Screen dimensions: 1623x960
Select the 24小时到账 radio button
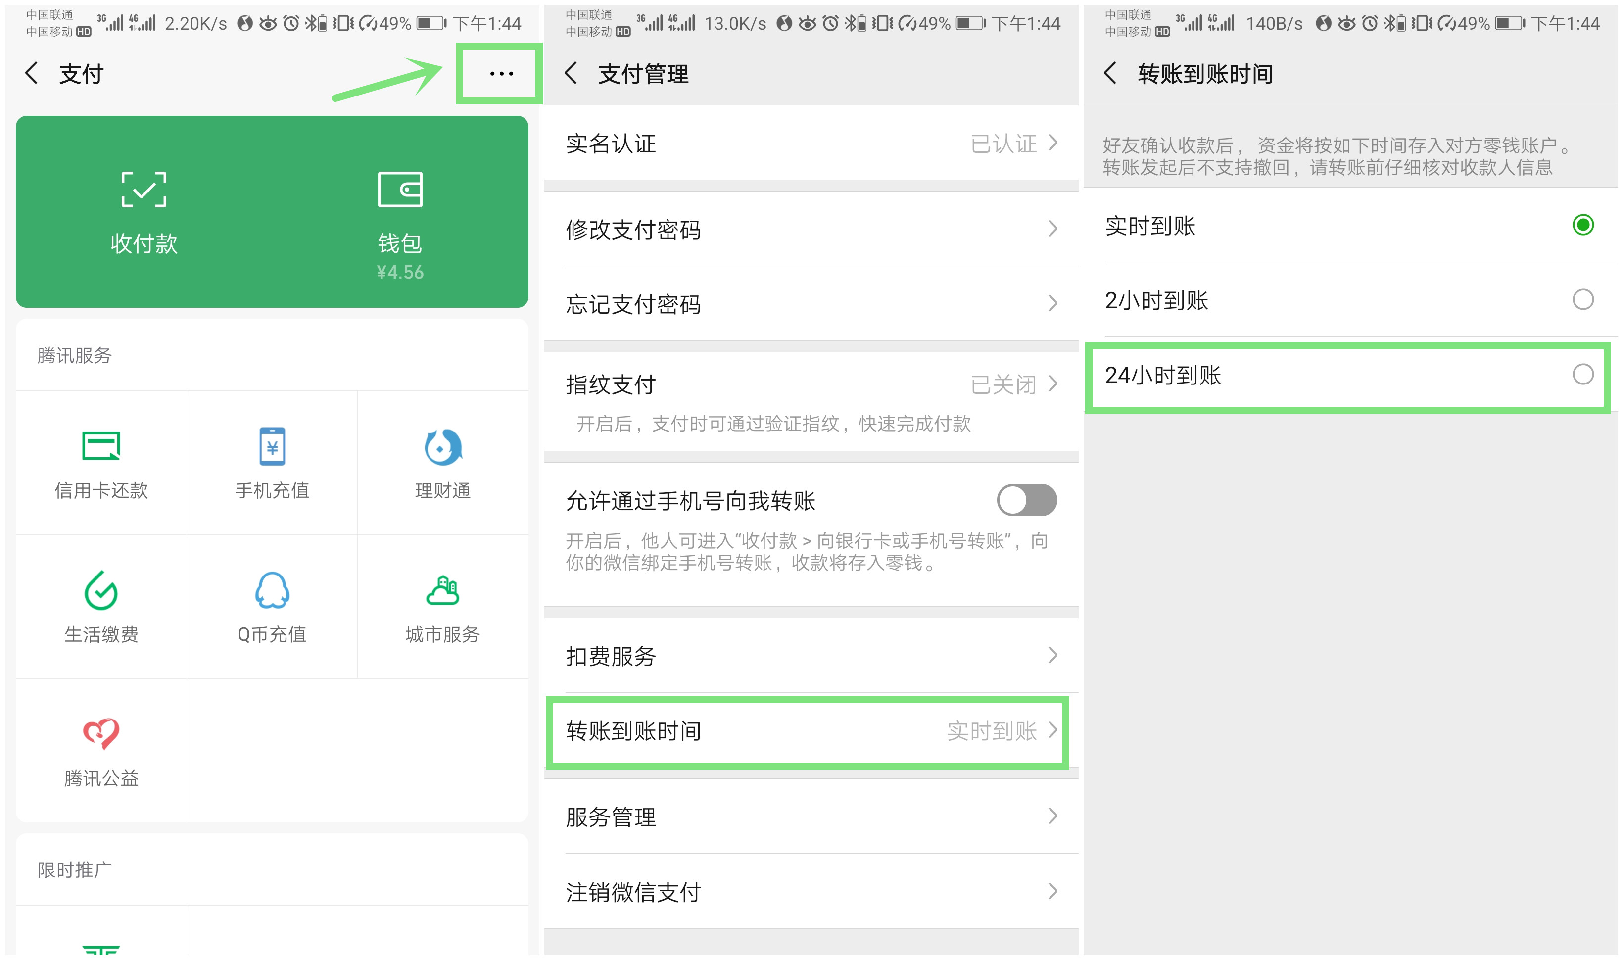click(x=1583, y=374)
